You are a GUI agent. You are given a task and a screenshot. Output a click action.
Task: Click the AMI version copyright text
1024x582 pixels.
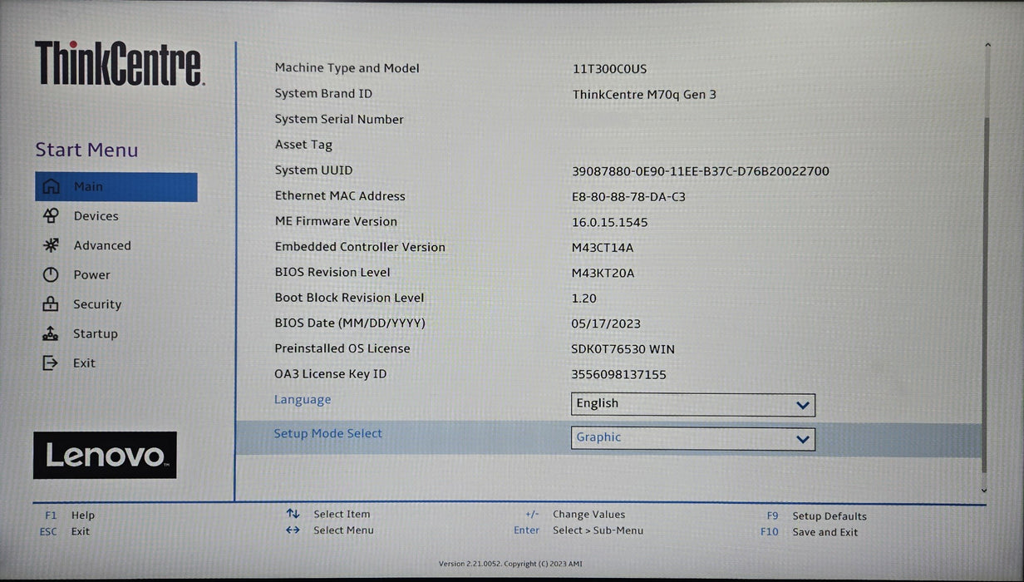[x=511, y=565]
